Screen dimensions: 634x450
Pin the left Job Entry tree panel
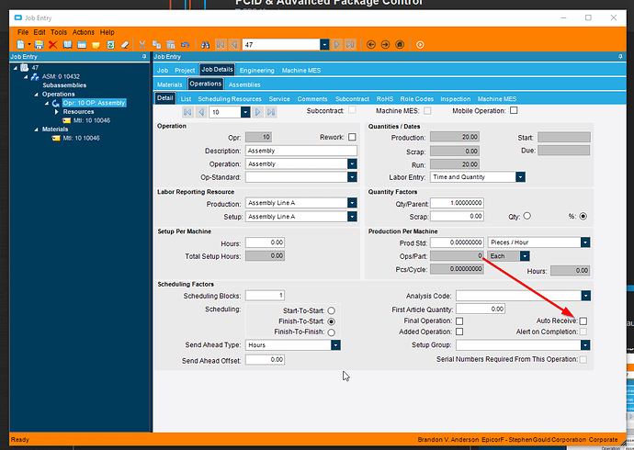click(144, 57)
